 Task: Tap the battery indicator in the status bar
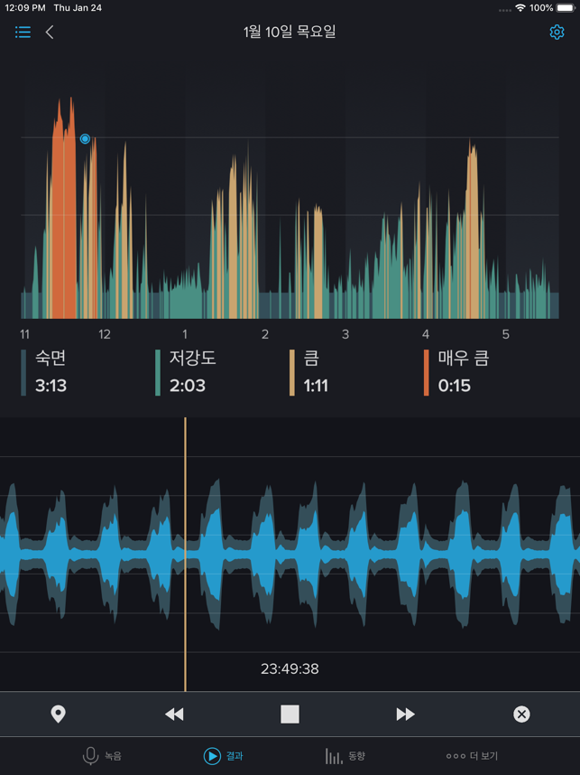pos(566,8)
